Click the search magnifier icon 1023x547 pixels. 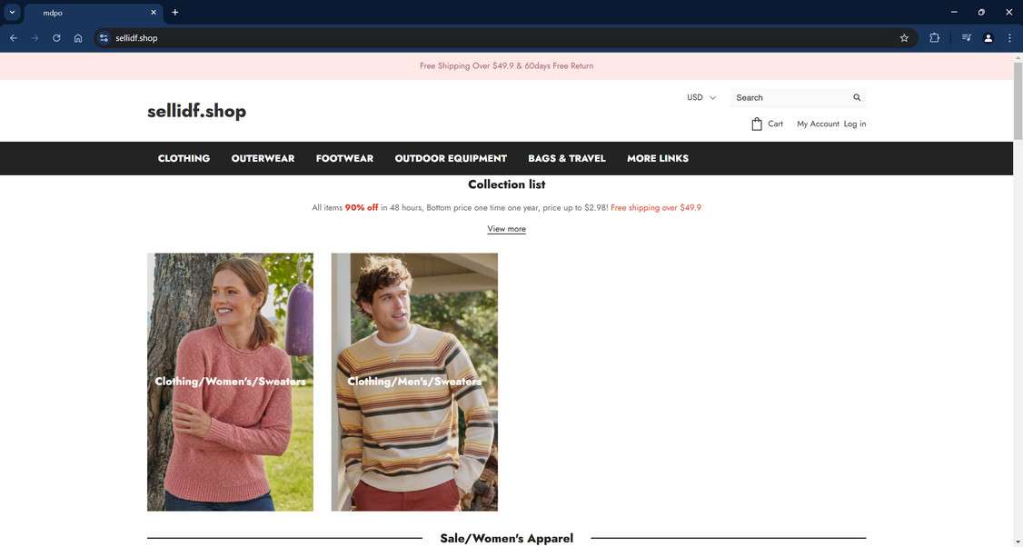855,97
